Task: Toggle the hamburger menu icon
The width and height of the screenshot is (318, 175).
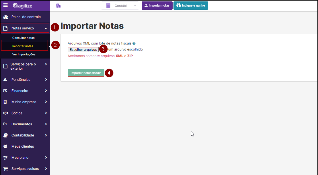Action: click(x=5, y=5)
